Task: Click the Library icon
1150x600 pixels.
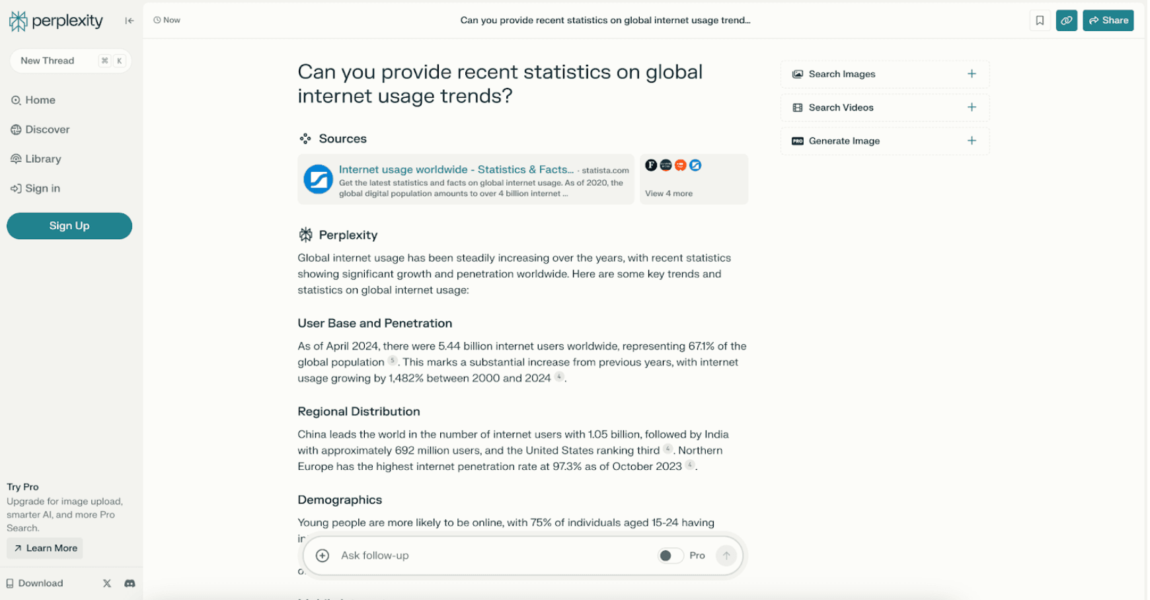Action: (16, 159)
